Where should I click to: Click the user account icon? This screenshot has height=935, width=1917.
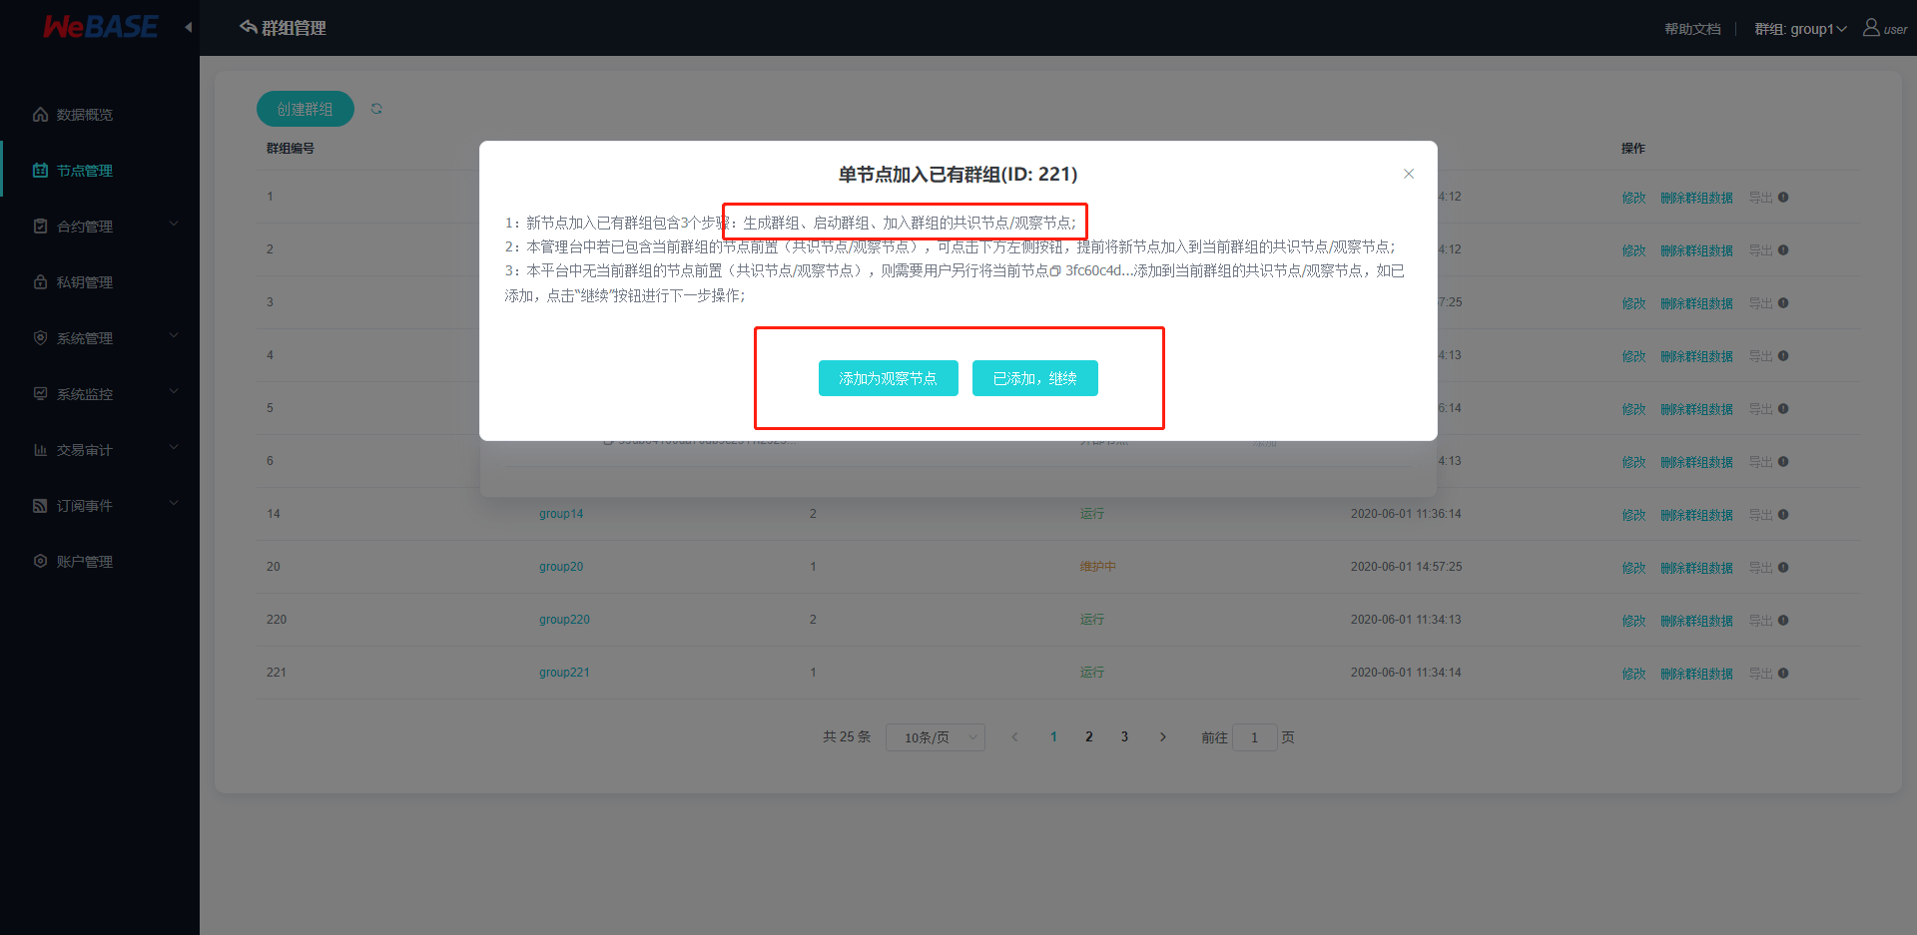point(1871,27)
